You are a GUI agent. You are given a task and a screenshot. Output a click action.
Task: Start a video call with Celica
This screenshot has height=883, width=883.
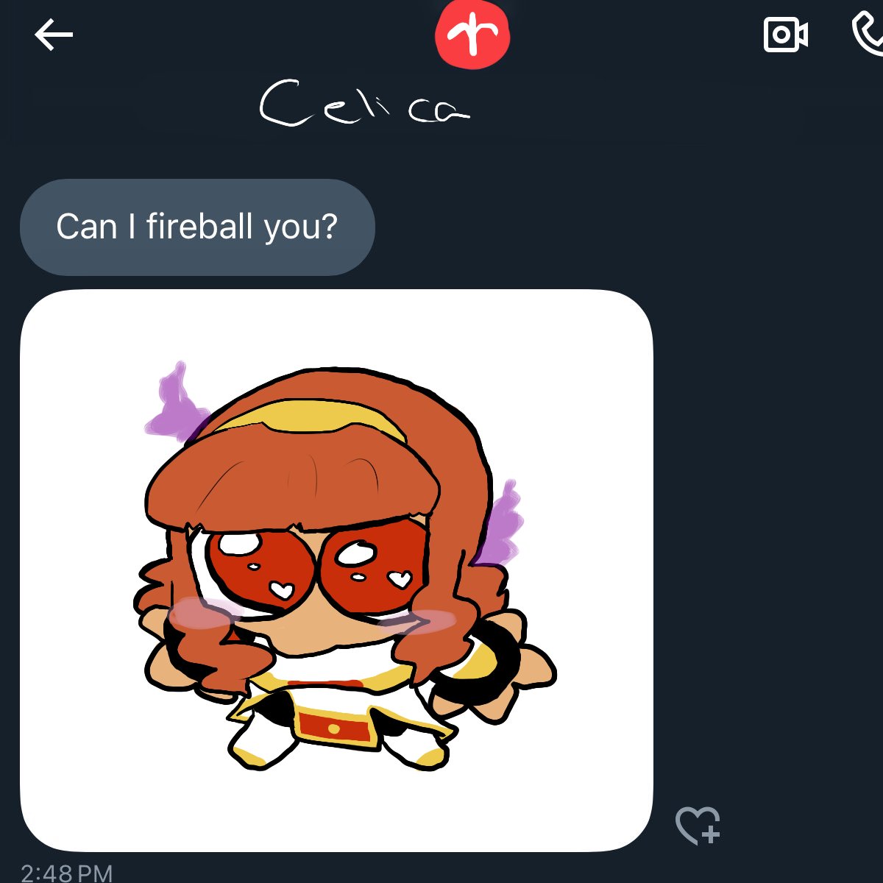[x=786, y=34]
